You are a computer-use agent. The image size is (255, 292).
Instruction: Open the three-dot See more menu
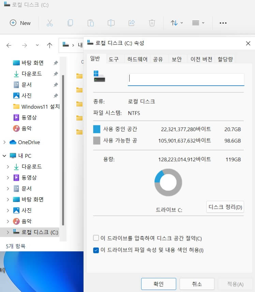223,23
